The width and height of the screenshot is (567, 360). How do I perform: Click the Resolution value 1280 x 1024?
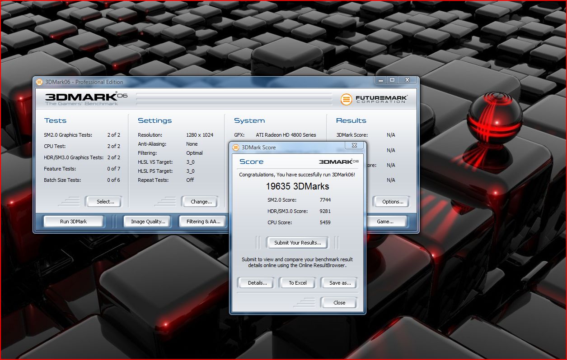pos(200,135)
